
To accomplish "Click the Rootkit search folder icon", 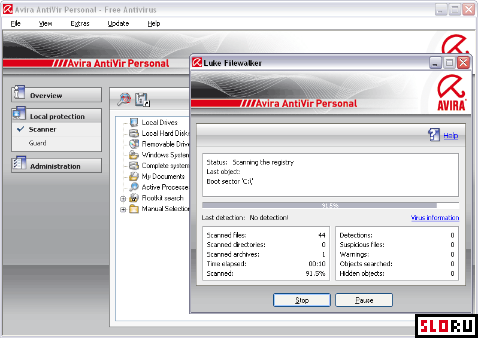I will tap(134, 198).
